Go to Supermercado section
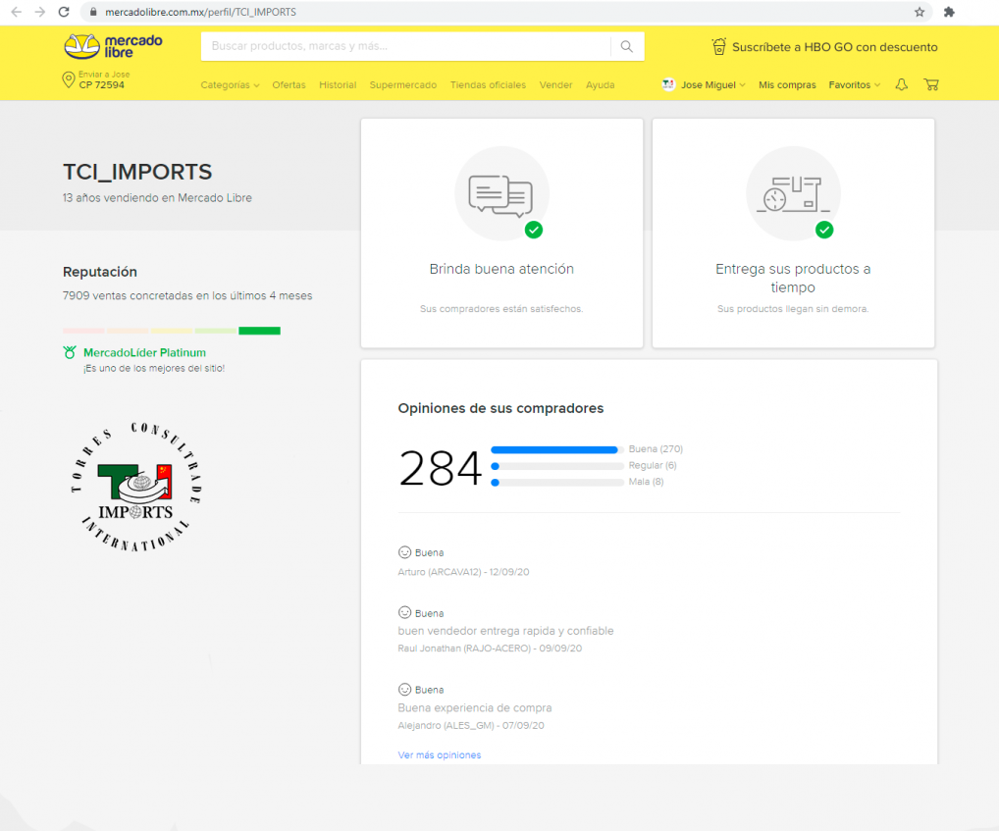Viewport: 999px width, 831px height. coord(403,84)
